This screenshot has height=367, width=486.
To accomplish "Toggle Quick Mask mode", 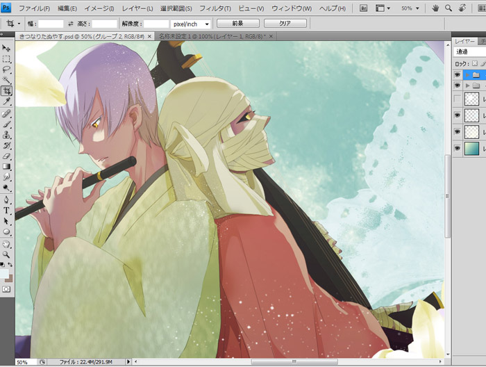I will (6, 289).
